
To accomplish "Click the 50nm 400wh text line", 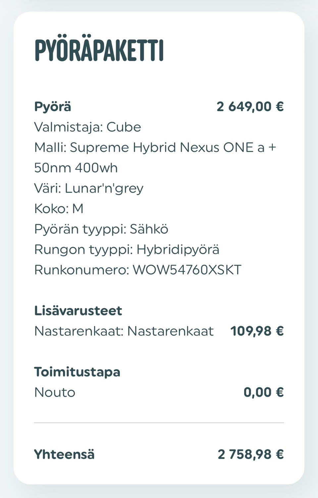I will click(76, 168).
